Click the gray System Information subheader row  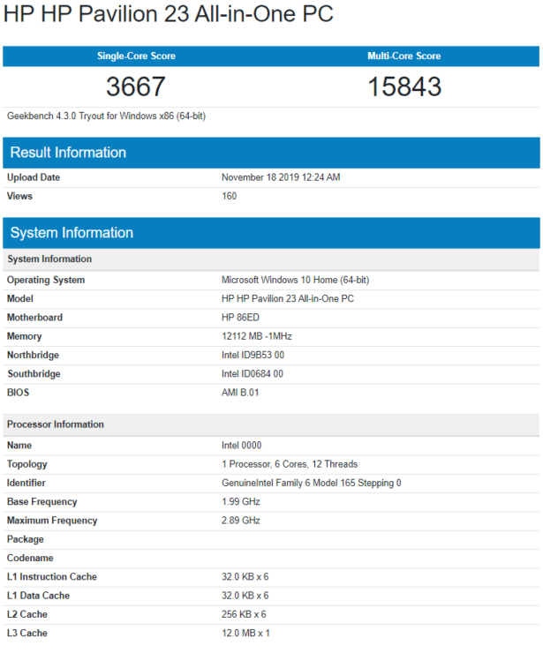271,259
